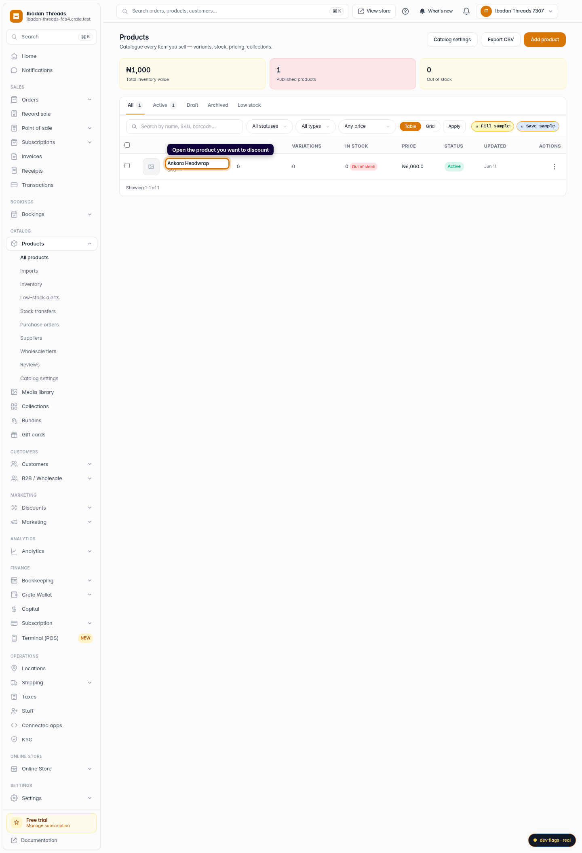Click the Staff add-person icon
Image resolution: width=582 pixels, height=853 pixels.
[x=14, y=711]
